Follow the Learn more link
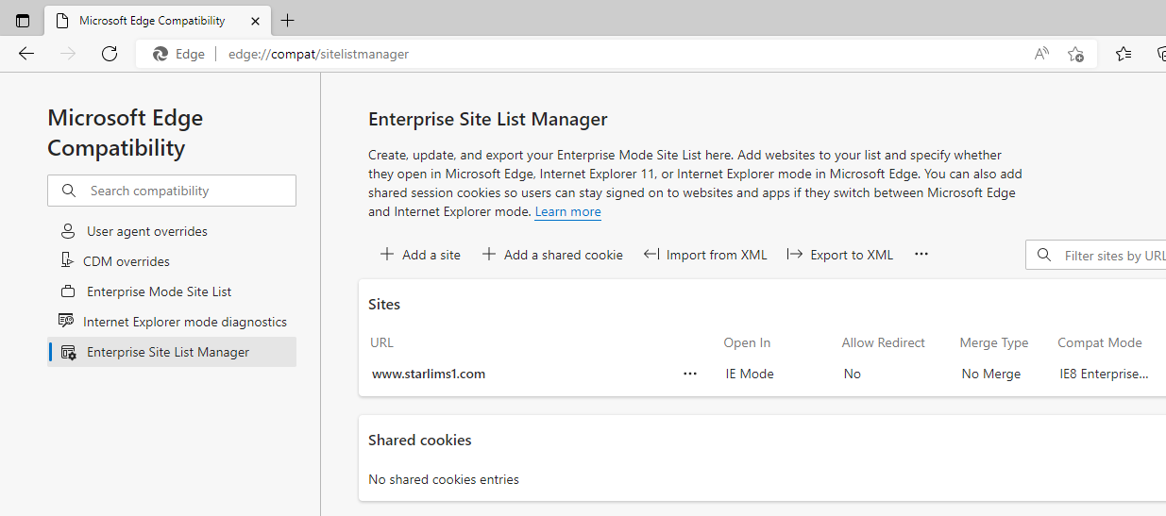1166x516 pixels. coord(567,211)
